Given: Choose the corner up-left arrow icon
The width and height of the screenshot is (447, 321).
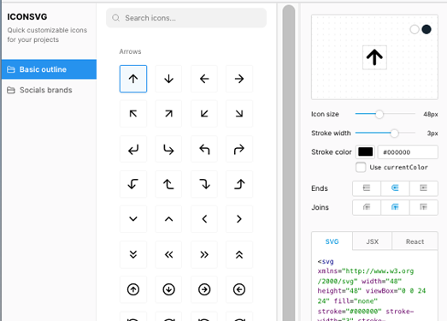Looking at the screenshot, I should click(x=203, y=149).
